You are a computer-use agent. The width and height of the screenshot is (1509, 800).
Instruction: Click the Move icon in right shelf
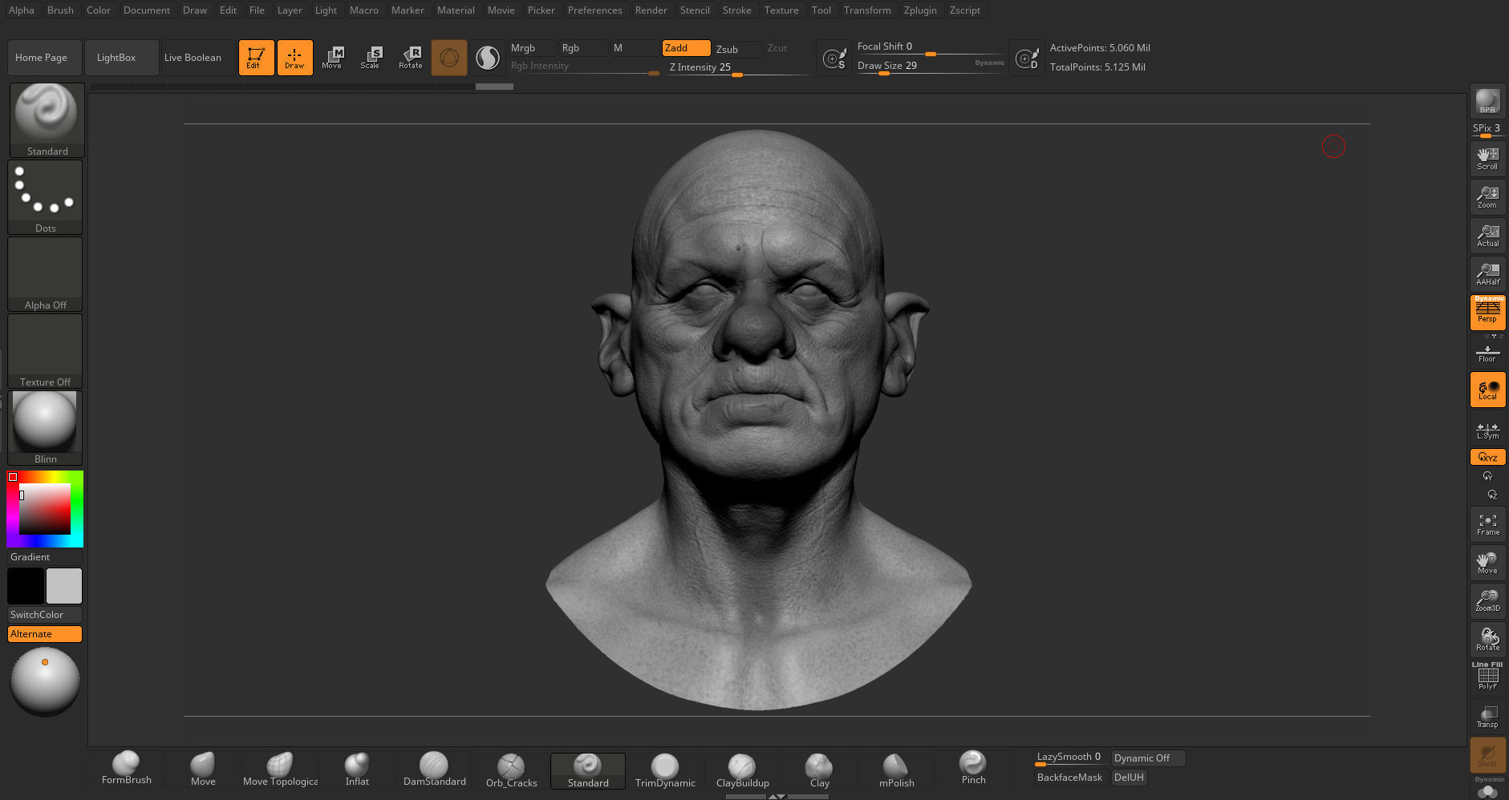1487,562
